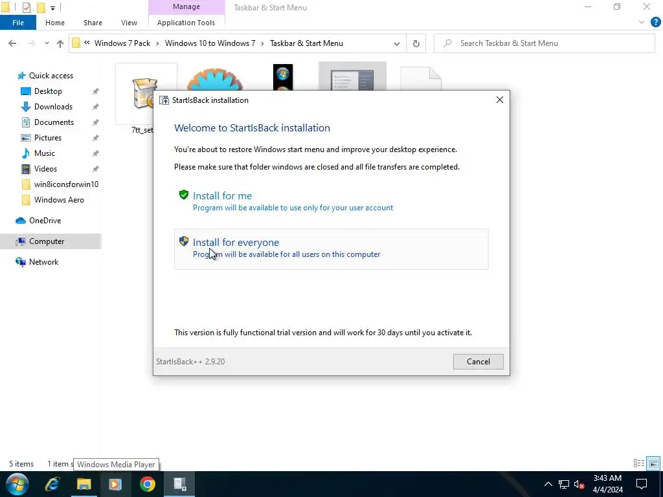Viewport: 663px width, 497px height.
Task: Unpin Desktop from Quick access
Action: point(96,91)
